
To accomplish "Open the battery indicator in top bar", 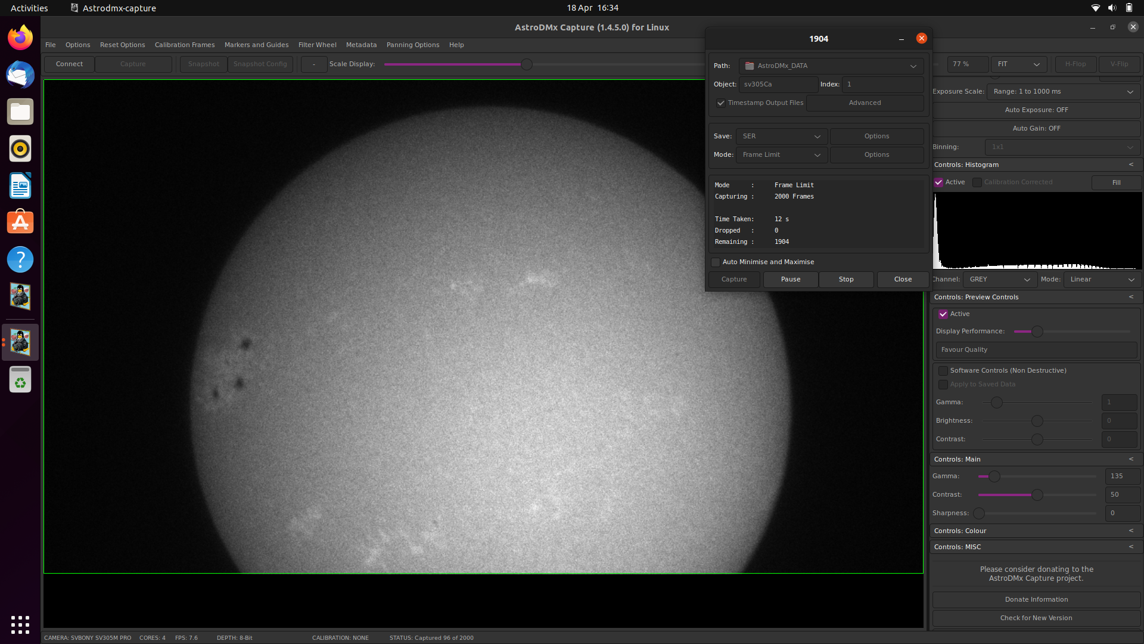I will 1129,8.
